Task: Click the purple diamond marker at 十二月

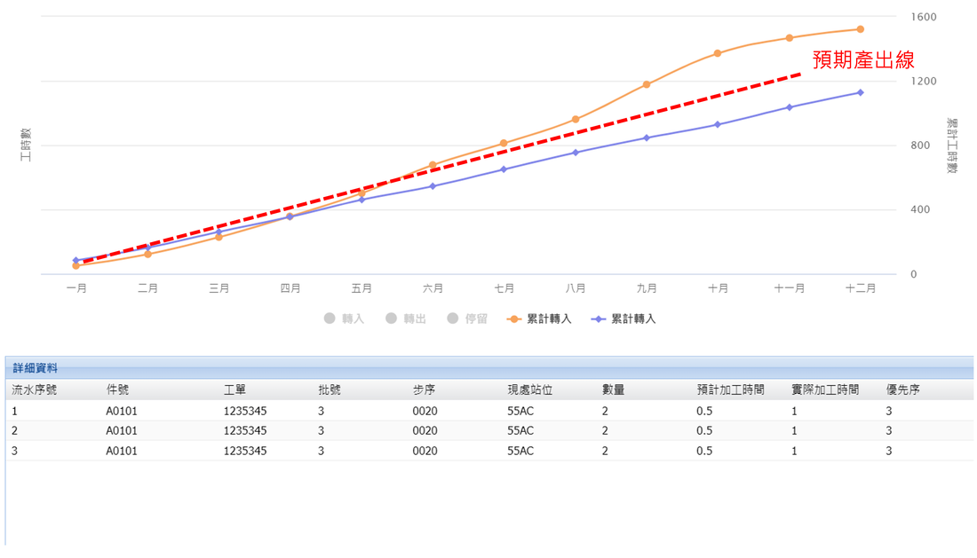Action: (x=861, y=92)
